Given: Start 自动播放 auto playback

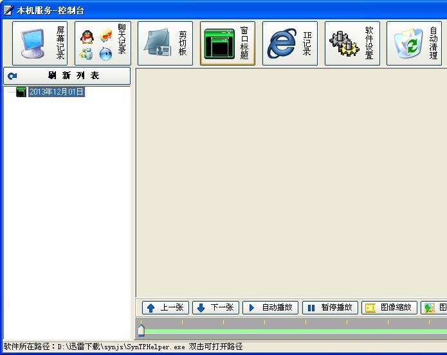Looking at the screenshot, I should tap(270, 308).
